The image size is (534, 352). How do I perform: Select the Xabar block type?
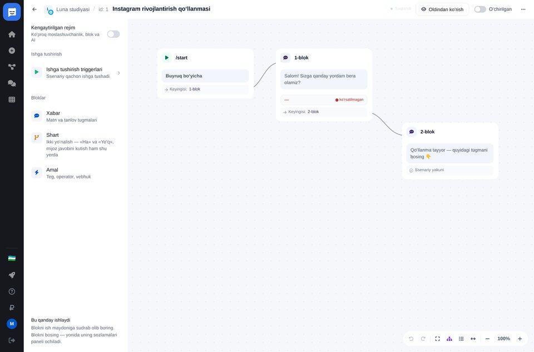point(76,116)
